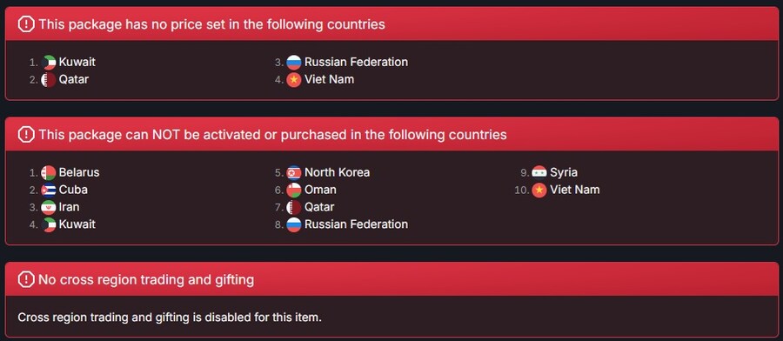Click the package has no price set header
Viewport: 783px width, 341px height.
211,24
